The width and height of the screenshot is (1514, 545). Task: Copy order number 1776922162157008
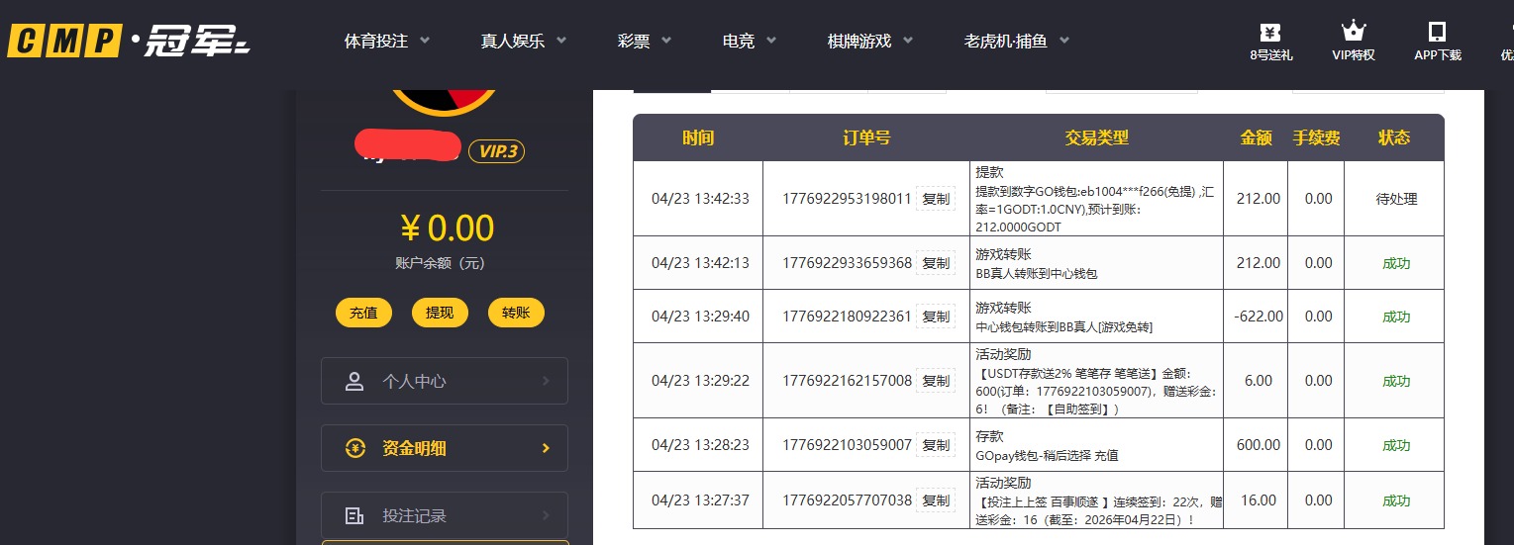coord(936,381)
